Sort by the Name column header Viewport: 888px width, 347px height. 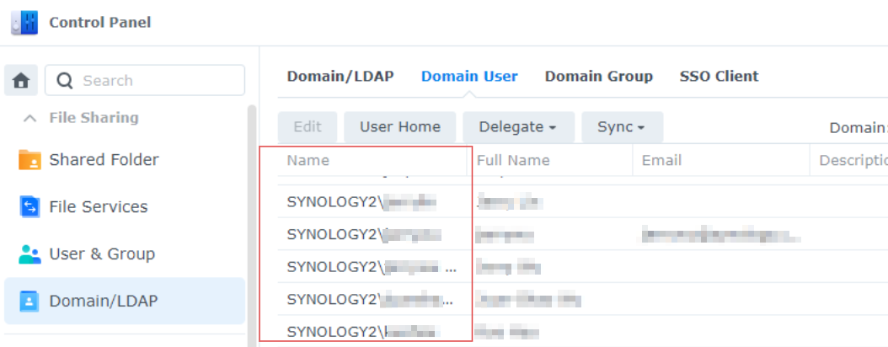[x=372, y=161]
